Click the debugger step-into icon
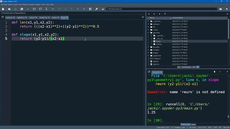The width and height of the screenshot is (230, 129). click(65, 9)
